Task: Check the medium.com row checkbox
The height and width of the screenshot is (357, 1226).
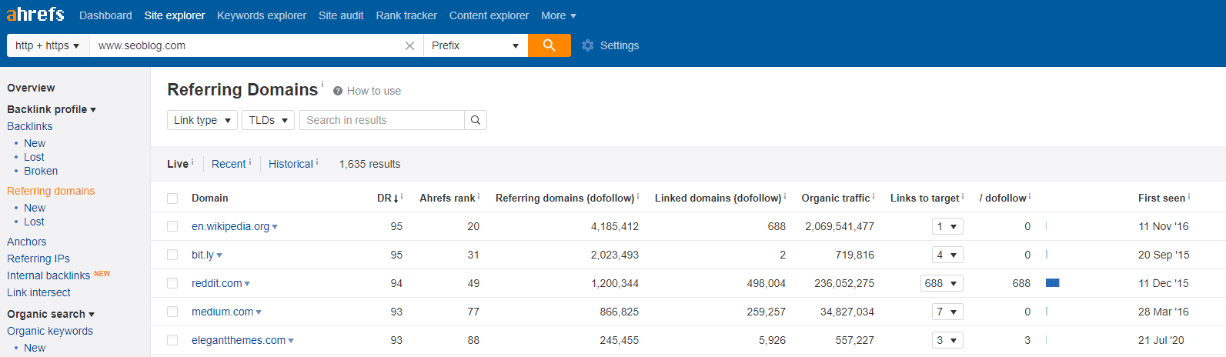Action: [x=172, y=312]
